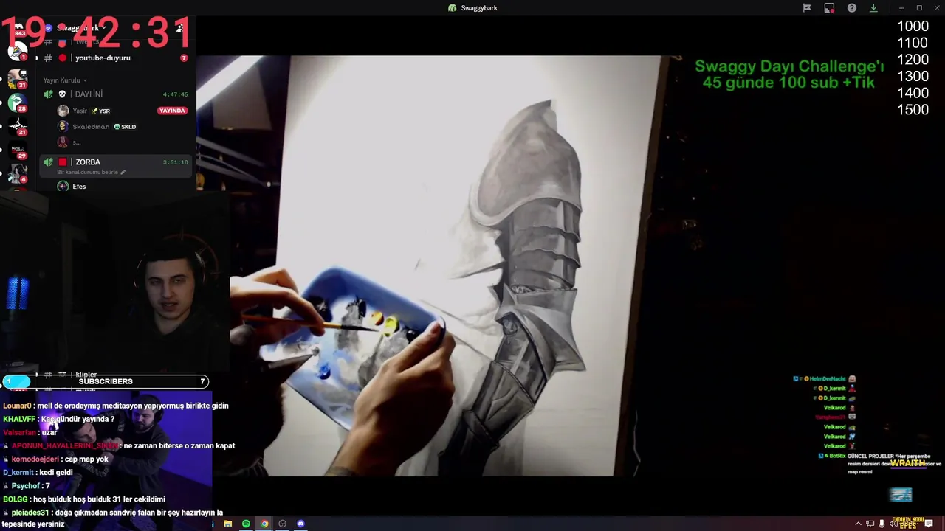Open server icon with badge 29

[x=18, y=150]
